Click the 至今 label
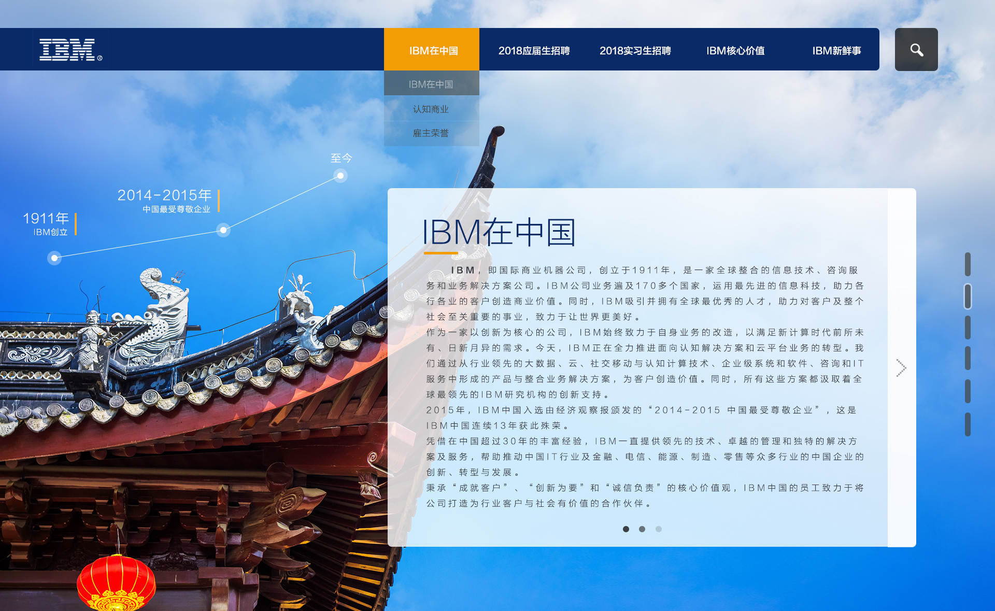 coord(342,158)
